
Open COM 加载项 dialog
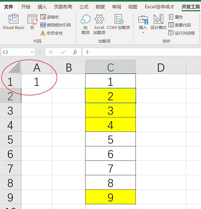click(118, 22)
